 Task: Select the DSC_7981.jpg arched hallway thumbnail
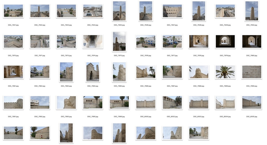point(13,72)
